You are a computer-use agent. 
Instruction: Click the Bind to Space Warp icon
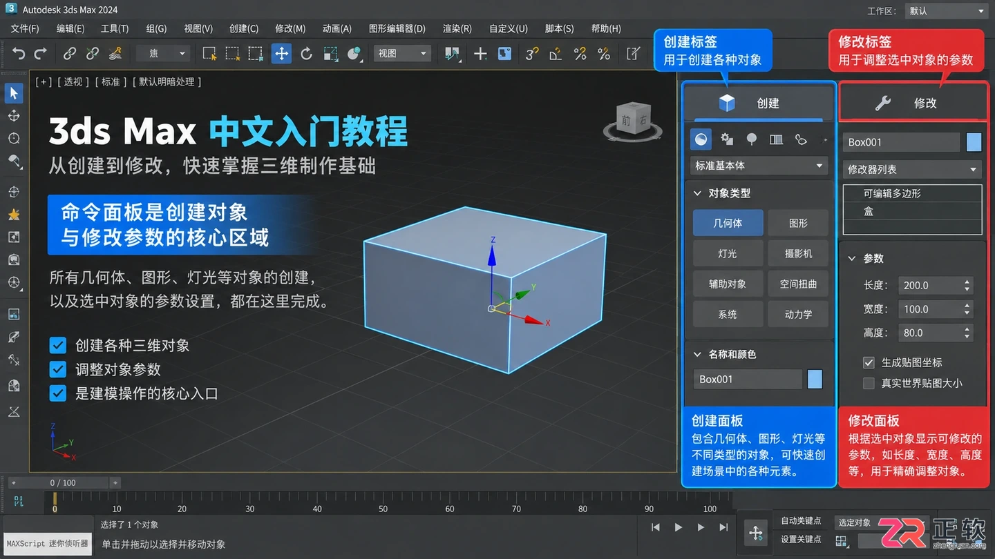pos(116,53)
